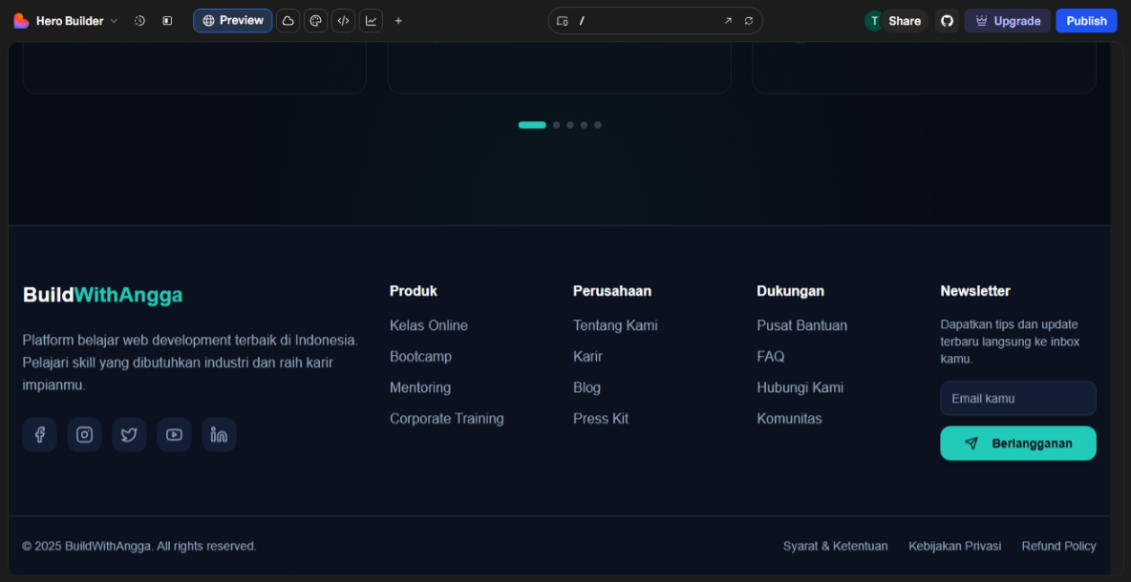Open the Kelas Online footer link
The width and height of the screenshot is (1131, 582).
coord(429,325)
